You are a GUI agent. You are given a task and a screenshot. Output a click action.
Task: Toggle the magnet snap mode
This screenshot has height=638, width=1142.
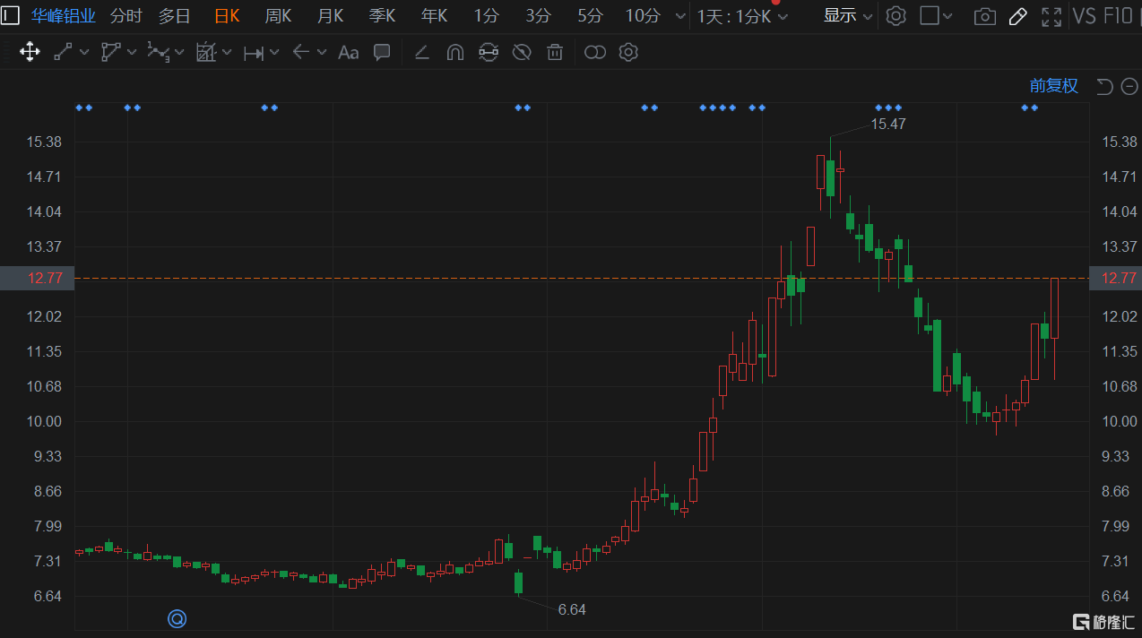pos(455,52)
